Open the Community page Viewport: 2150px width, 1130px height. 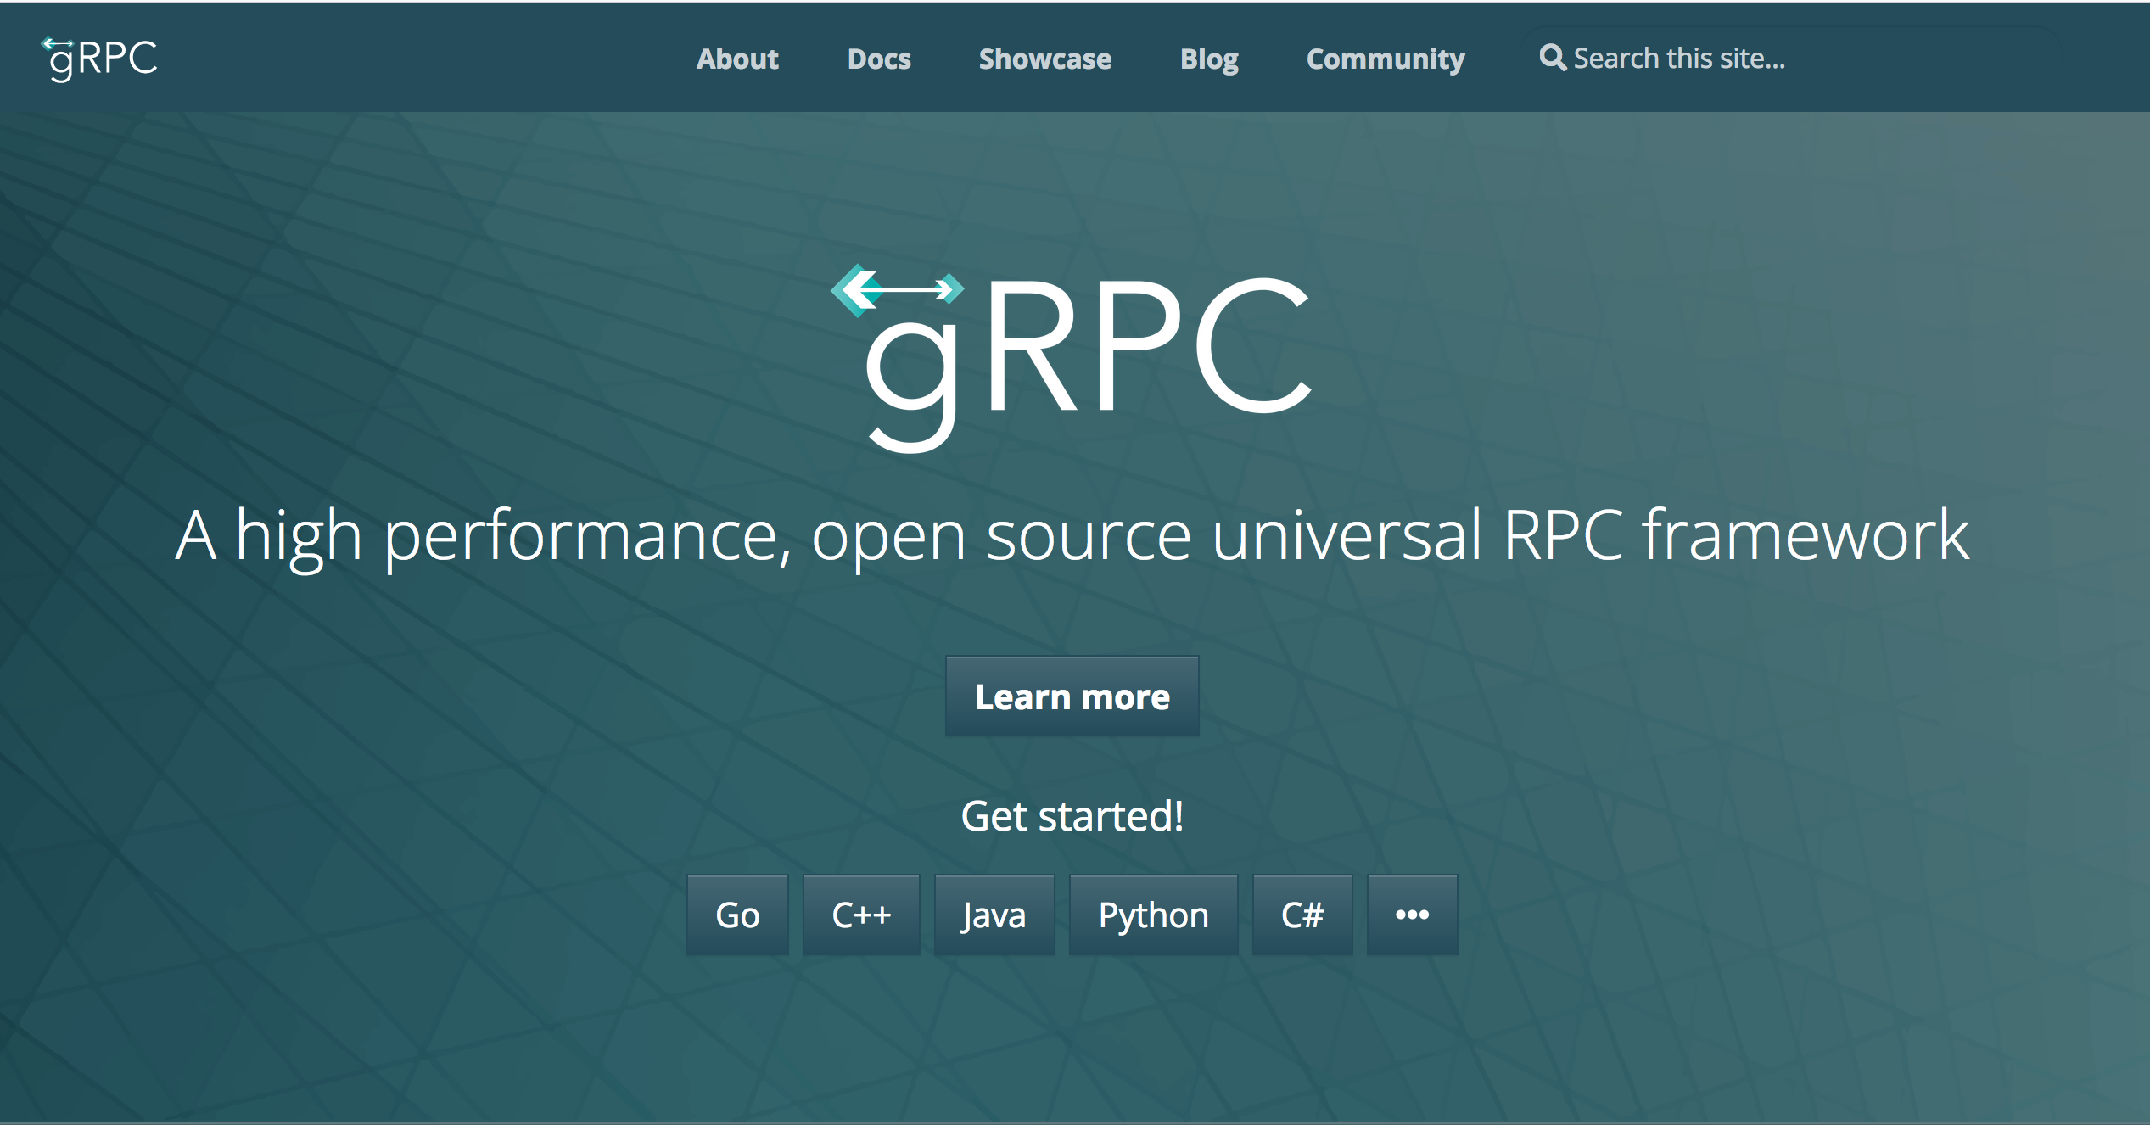coord(1385,59)
